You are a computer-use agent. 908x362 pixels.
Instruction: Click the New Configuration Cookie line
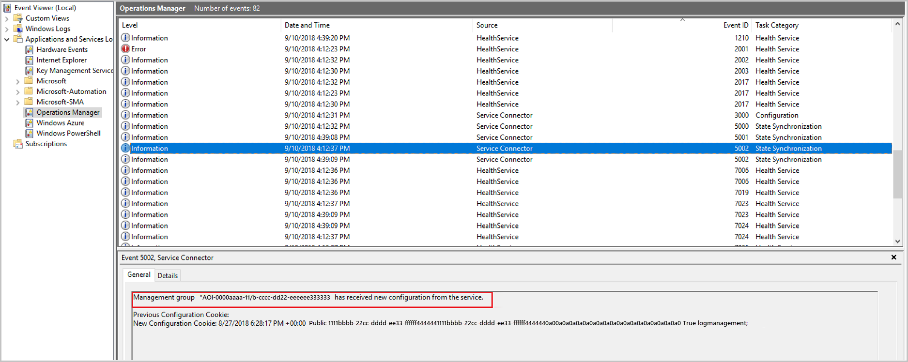pos(440,323)
